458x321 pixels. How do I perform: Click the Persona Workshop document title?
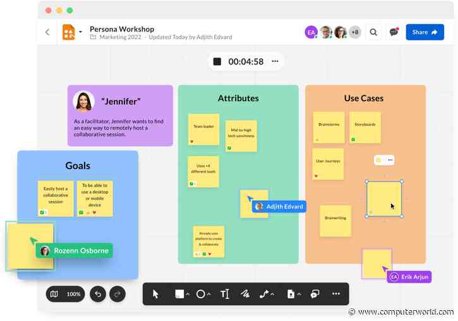point(122,29)
